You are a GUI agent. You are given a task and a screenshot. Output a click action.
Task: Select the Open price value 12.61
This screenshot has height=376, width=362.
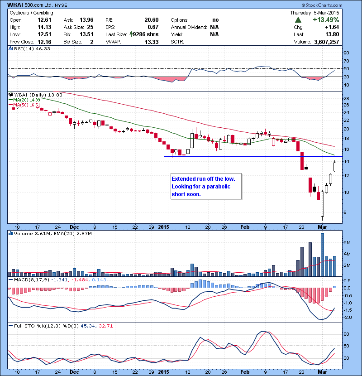pos(44,20)
